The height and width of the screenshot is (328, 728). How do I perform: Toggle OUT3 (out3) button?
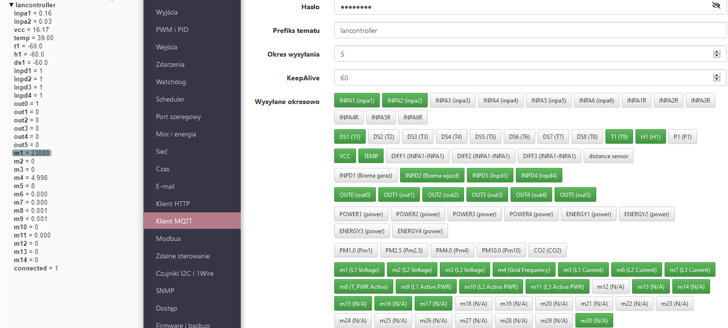487,195
